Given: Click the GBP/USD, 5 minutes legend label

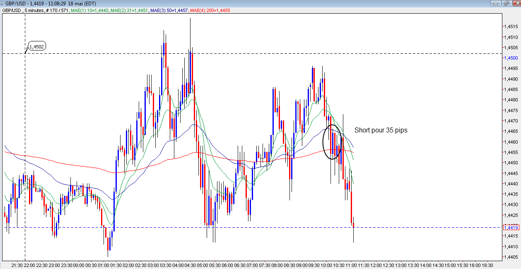Looking at the screenshot, I should [x=23, y=10].
